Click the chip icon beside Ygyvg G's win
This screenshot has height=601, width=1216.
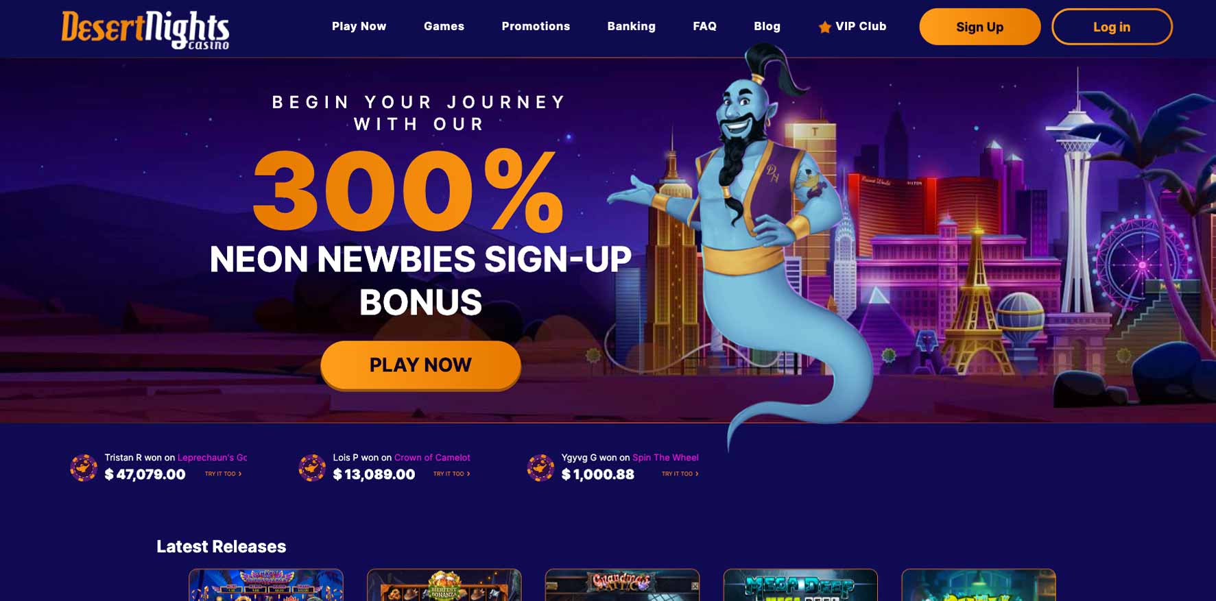coord(540,467)
